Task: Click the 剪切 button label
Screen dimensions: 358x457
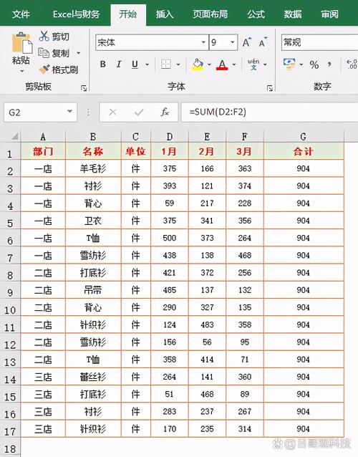Action: (x=61, y=37)
